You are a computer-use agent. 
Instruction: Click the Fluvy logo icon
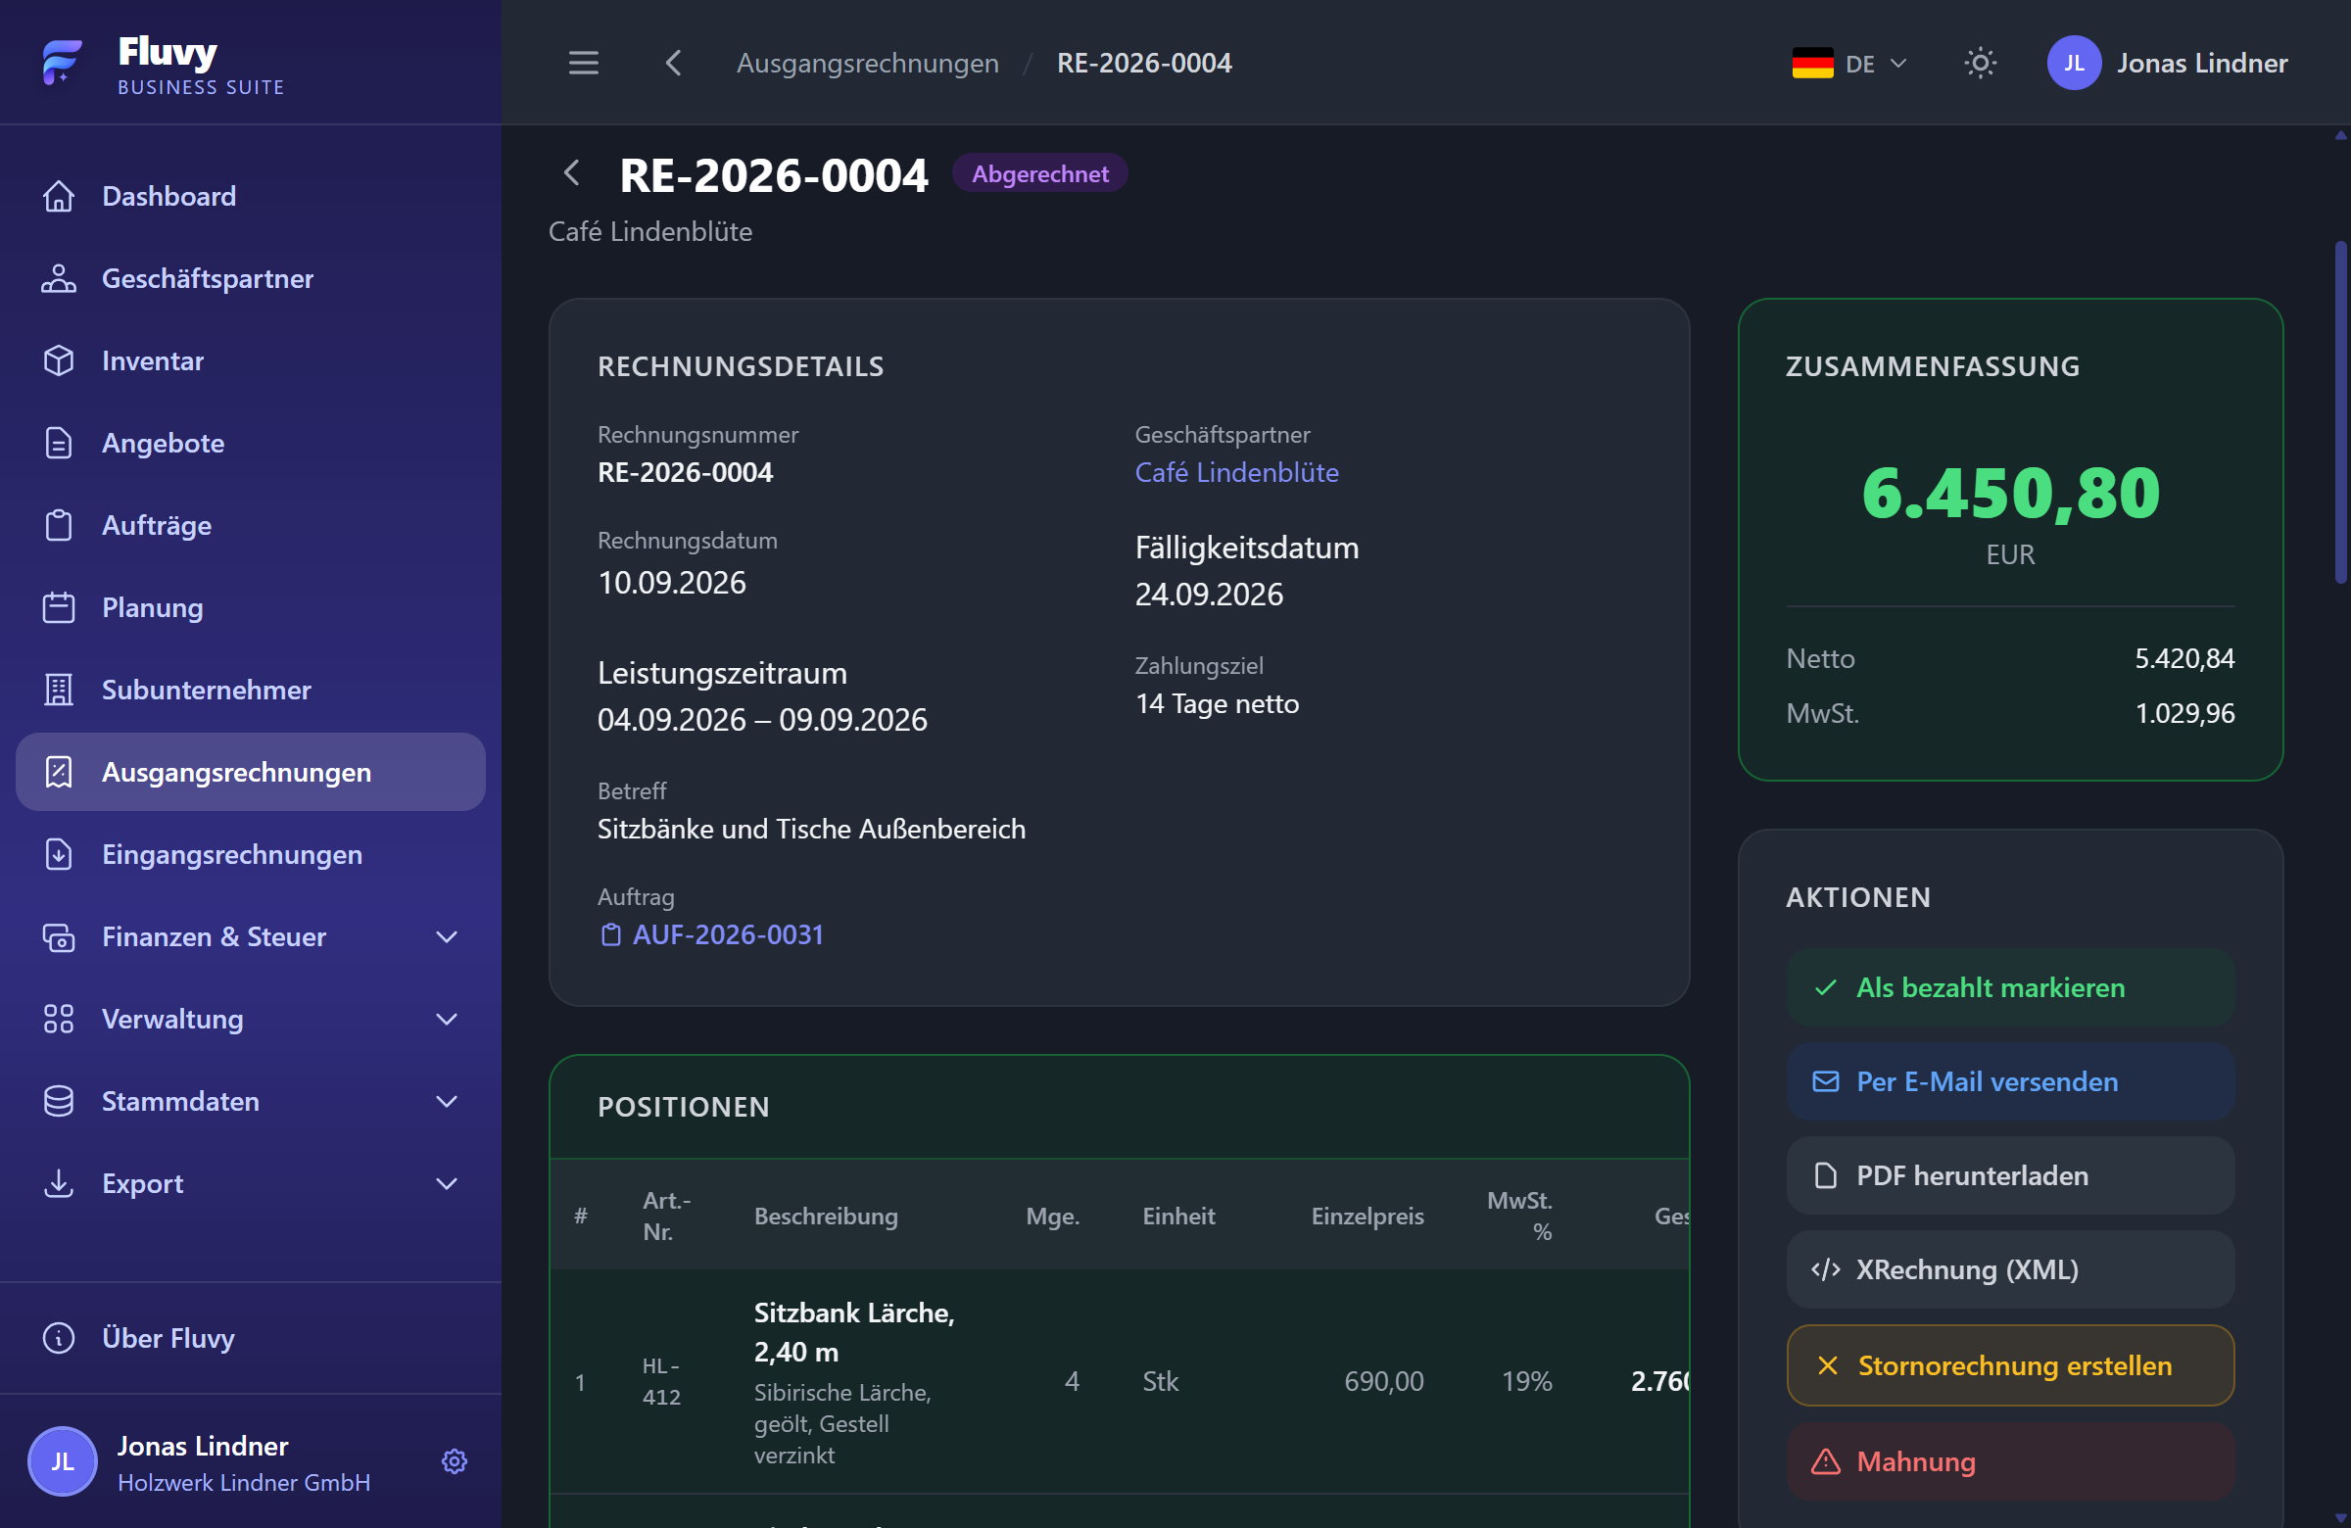(x=63, y=64)
